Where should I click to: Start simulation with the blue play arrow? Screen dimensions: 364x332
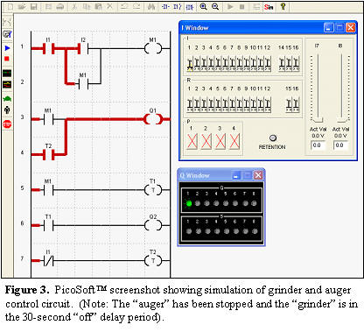pos(7,48)
